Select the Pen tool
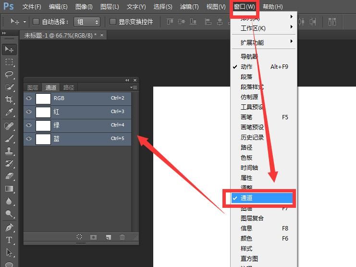Viewport: 356px width, 267px height. [9, 228]
